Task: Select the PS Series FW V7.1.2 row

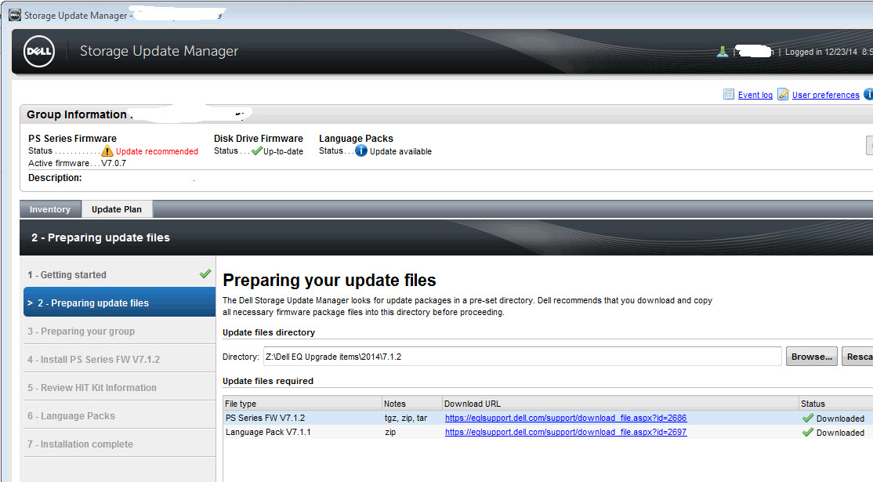Action: pyautogui.click(x=548, y=418)
